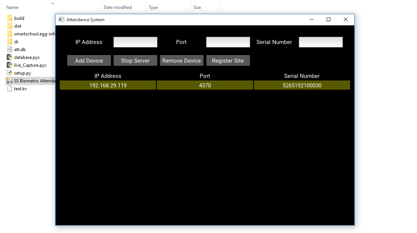This screenshot has width=417, height=233.
Task: Select the test.kv file icon
Action: click(10, 89)
